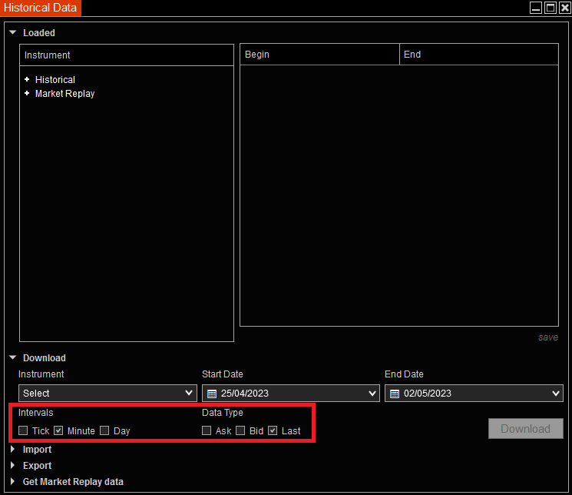This screenshot has width=572, height=495.
Task: Click the 25/04/2023 start date value
Action: pyautogui.click(x=245, y=393)
